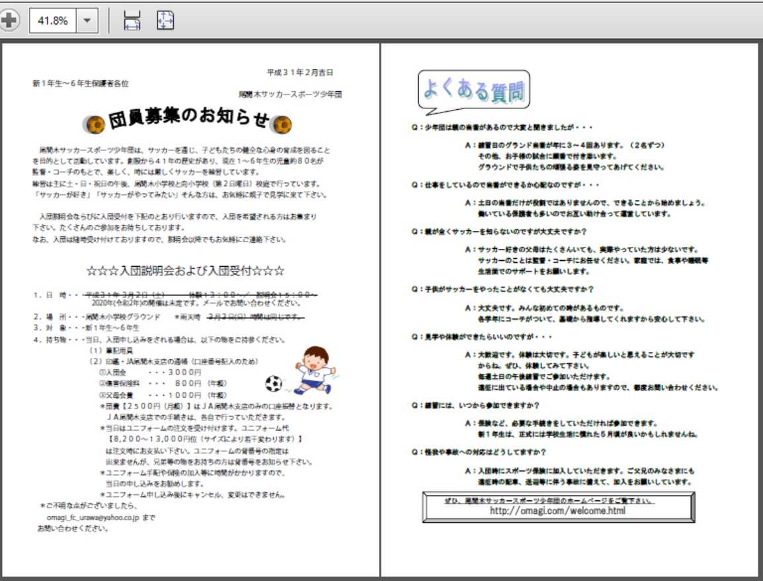
Task: Click the cartoon boy kicking illustration
Action: (x=315, y=368)
